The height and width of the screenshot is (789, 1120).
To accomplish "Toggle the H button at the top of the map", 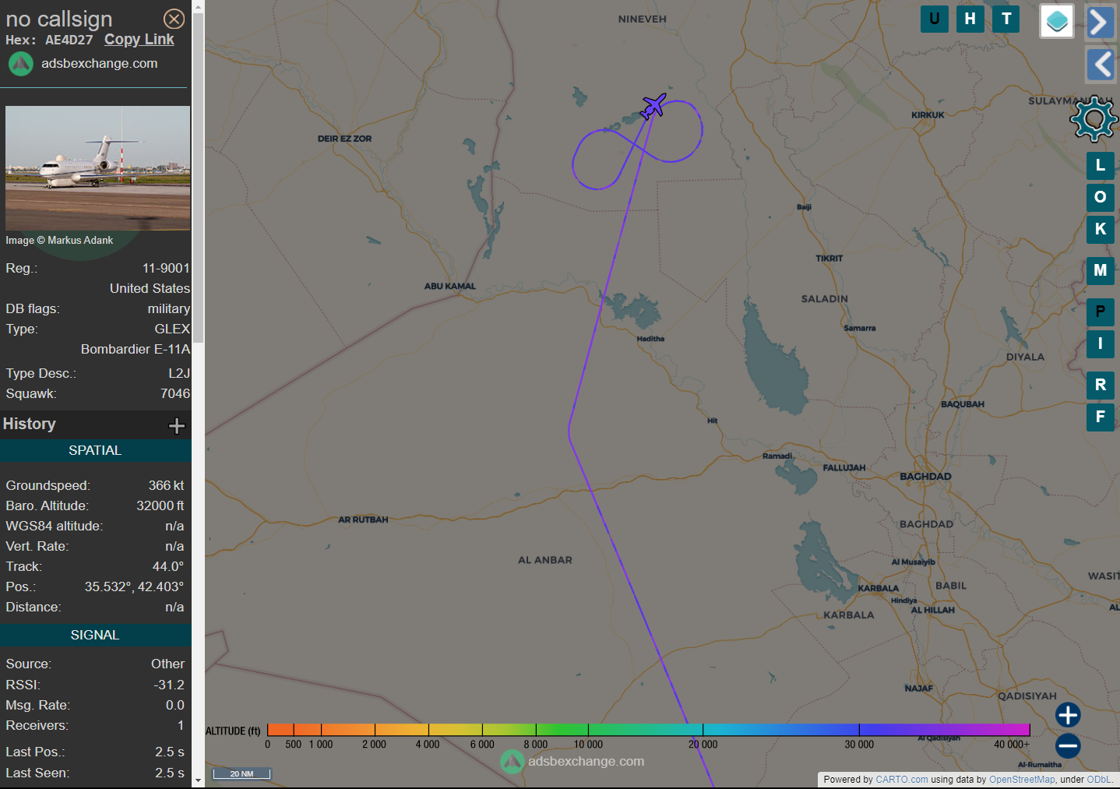I will pos(970,19).
